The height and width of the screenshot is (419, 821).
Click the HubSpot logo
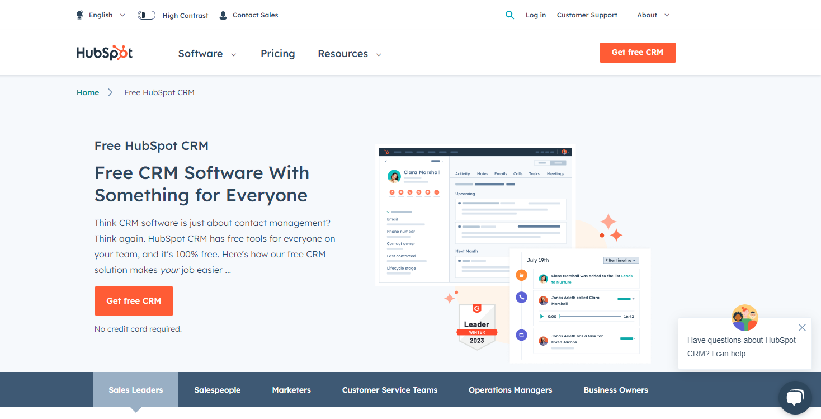coord(105,53)
